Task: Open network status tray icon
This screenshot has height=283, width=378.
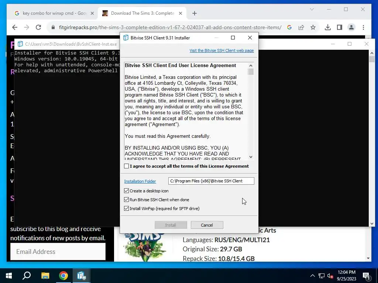Action: (x=322, y=276)
